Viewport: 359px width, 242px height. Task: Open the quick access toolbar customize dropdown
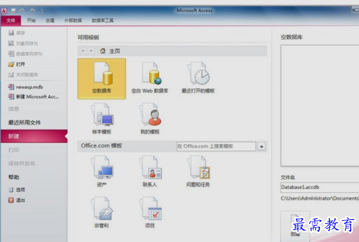tap(44, 11)
